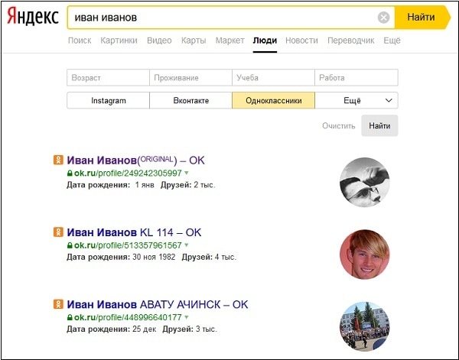Go to the Переводчик tab
Viewport: 459px width, 360px height.
click(350, 41)
